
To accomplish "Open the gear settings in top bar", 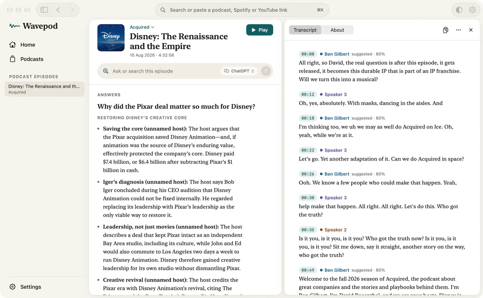I will pos(472,10).
